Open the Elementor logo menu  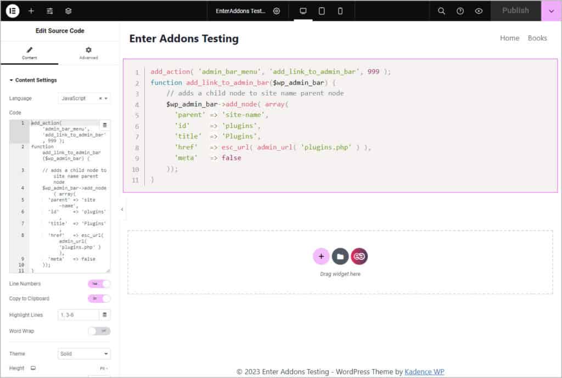pyautogui.click(x=13, y=11)
